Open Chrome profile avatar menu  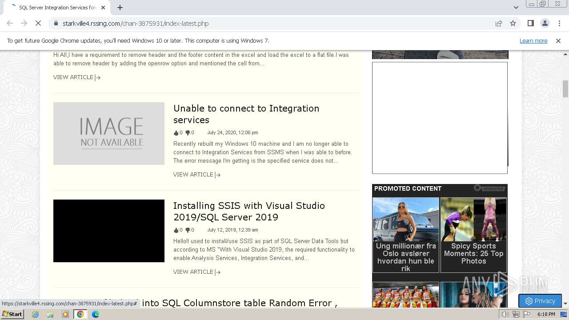point(545,23)
